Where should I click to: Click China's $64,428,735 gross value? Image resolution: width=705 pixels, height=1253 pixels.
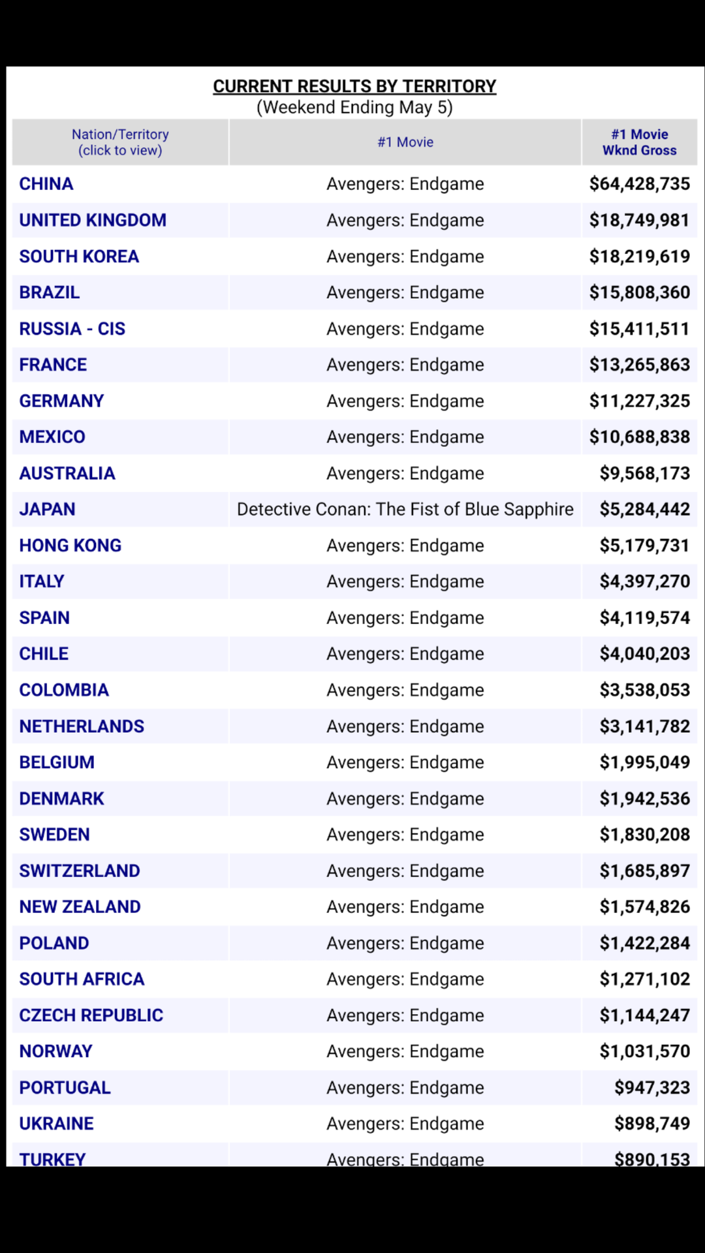pos(640,184)
